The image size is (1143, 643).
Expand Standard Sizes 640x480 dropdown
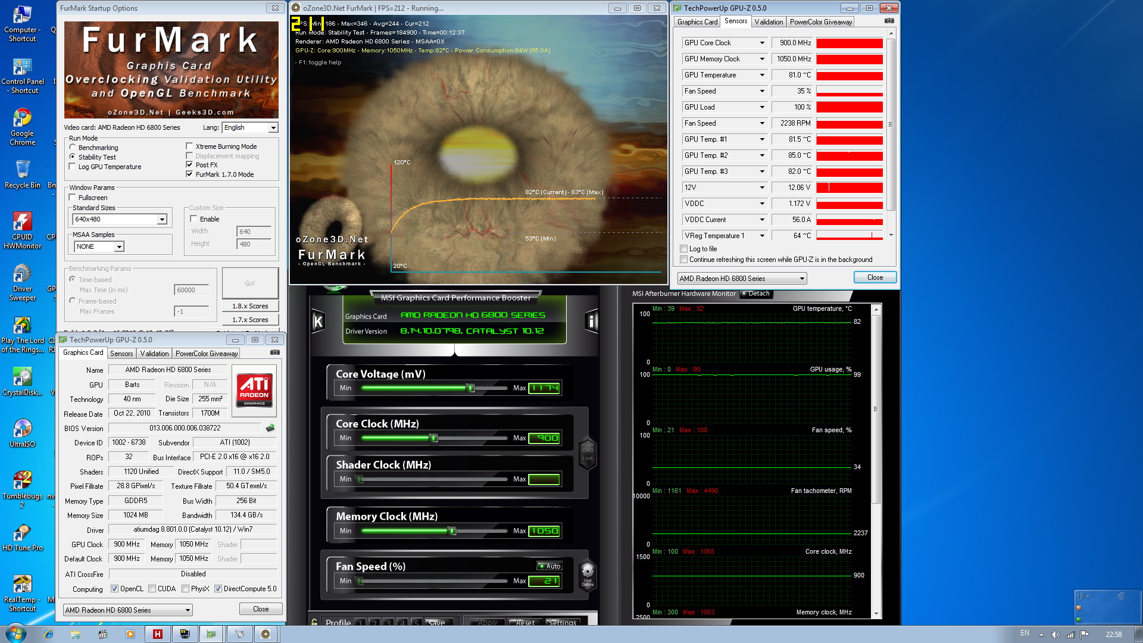click(162, 220)
